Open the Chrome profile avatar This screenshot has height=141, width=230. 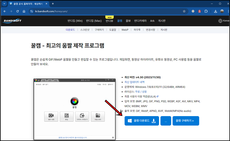(222, 11)
